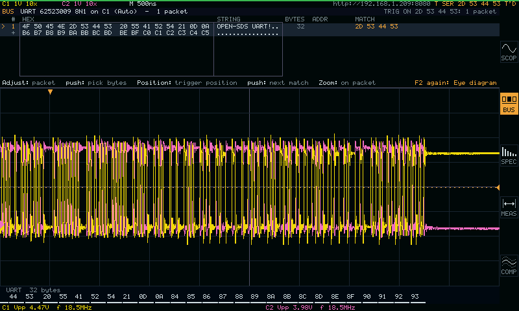The image size is (519, 311).
Task: Select the HEX column header
Action: (x=28, y=19)
